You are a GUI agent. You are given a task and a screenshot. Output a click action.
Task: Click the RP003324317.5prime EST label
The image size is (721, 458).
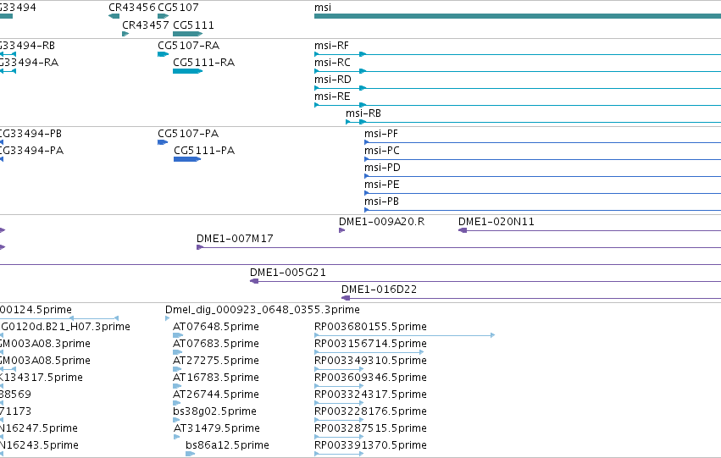click(x=370, y=395)
